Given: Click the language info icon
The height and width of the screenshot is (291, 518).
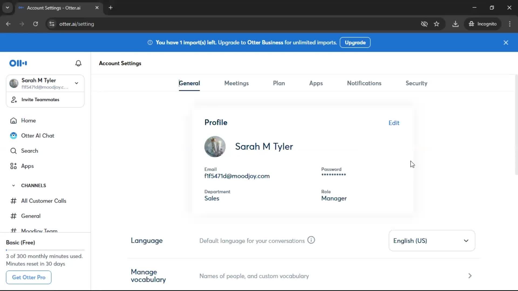Looking at the screenshot, I should point(311,240).
